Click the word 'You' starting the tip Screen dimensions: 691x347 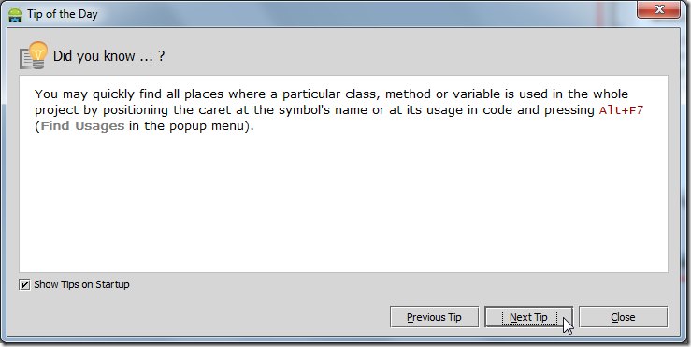(46, 94)
